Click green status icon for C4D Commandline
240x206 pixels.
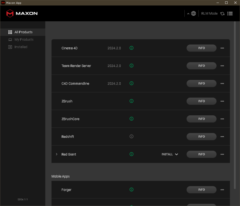pos(131,83)
